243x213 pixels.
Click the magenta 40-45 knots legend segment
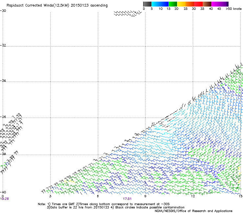pos(215,4)
